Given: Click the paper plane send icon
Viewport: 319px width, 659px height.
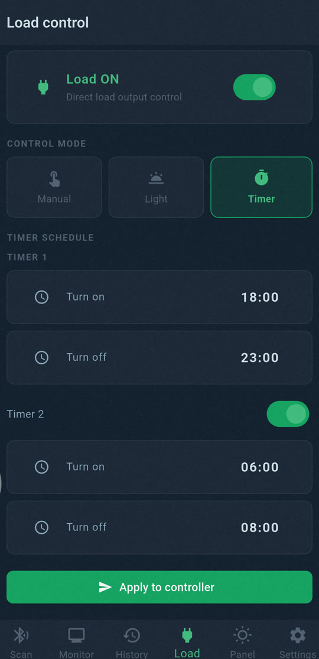Looking at the screenshot, I should coord(105,587).
